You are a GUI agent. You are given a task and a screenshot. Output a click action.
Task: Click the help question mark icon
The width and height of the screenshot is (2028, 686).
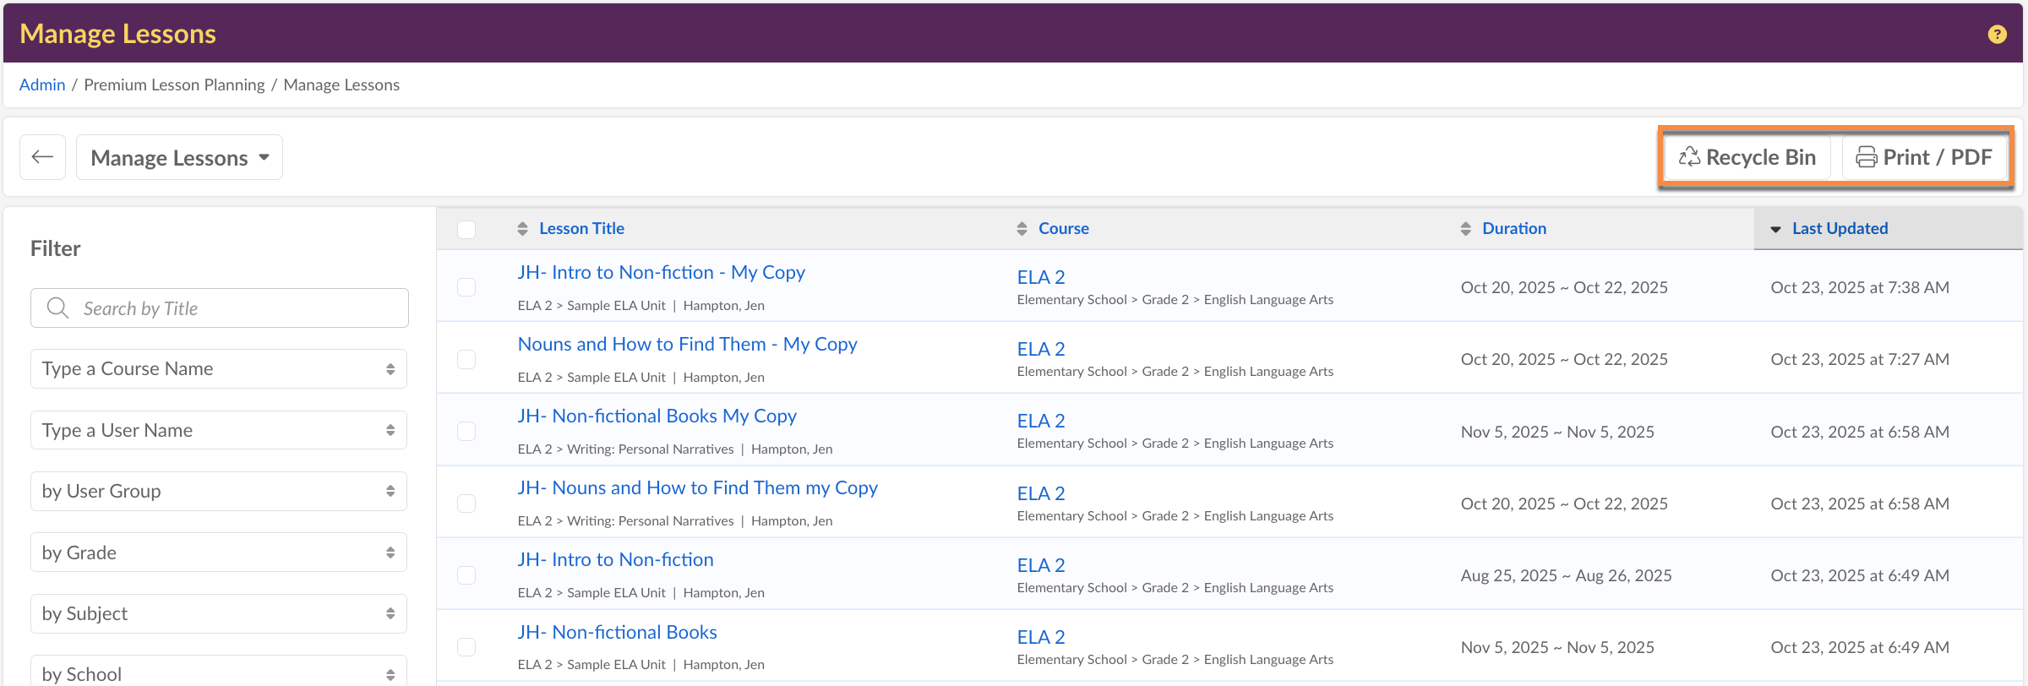click(1997, 34)
